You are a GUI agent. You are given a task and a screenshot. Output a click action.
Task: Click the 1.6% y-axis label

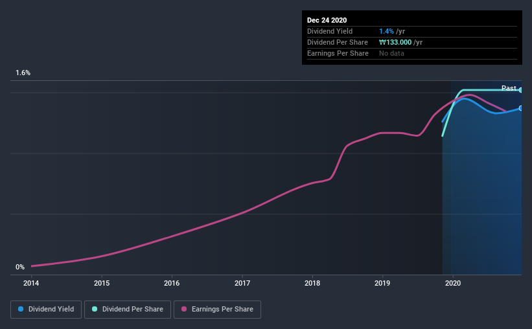tap(23, 73)
